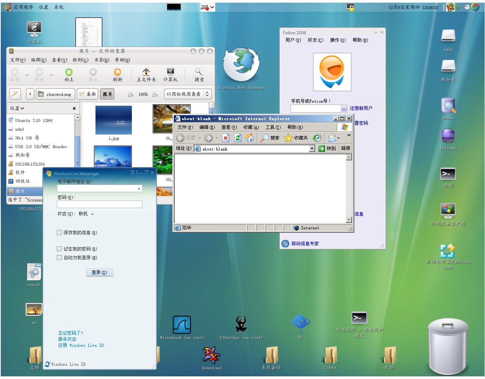Click 忘记密码了? link in Messenger
The height and width of the screenshot is (379, 485).
point(70,333)
